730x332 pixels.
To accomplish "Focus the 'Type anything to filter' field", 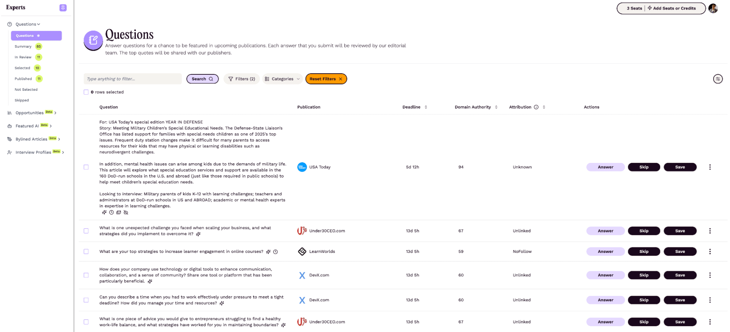I will (132, 79).
